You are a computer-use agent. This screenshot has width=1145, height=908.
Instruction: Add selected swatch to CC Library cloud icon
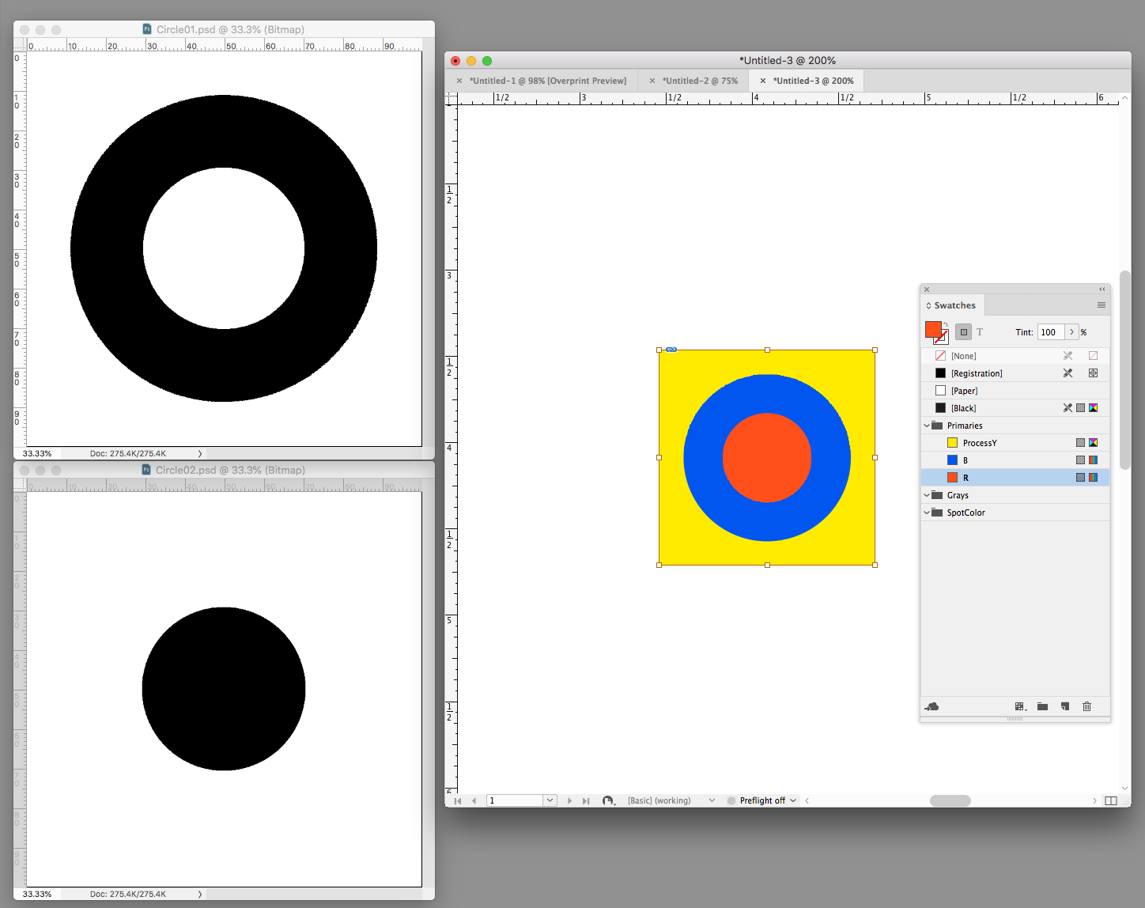coord(932,706)
